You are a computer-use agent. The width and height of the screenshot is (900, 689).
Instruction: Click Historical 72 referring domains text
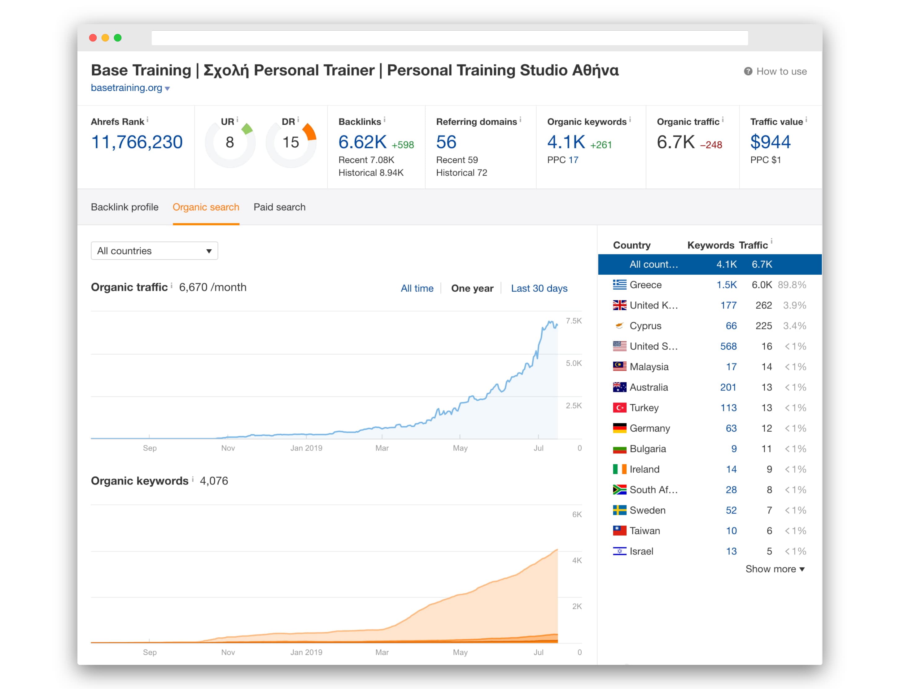click(461, 173)
